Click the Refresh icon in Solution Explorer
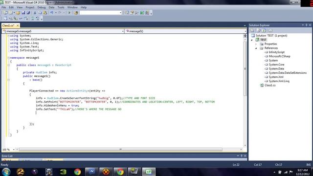The width and height of the screenshot is (313, 176). coord(264,30)
